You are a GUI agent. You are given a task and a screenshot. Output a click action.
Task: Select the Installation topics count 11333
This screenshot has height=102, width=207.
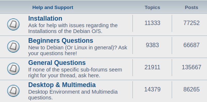pos(152,23)
